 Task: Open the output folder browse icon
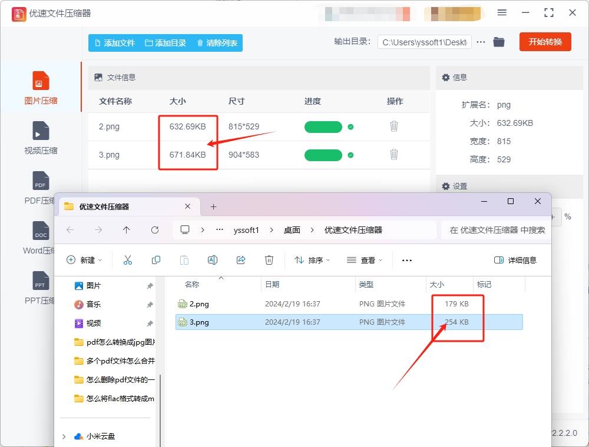click(499, 42)
